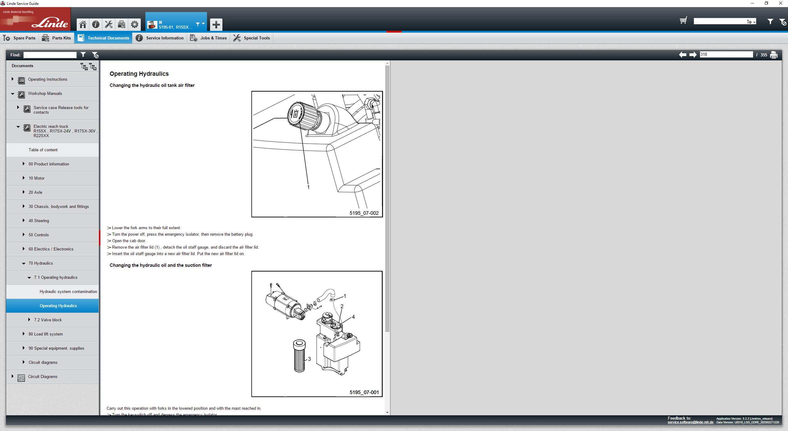Click the document vertical scrollbar thumb

click(x=387, y=199)
